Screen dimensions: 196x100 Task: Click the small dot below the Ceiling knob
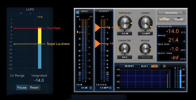145,30
